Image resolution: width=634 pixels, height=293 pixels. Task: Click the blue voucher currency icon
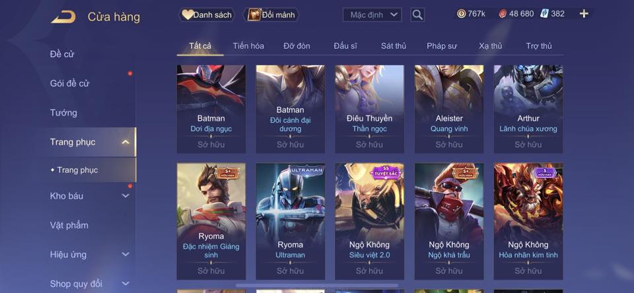[544, 14]
